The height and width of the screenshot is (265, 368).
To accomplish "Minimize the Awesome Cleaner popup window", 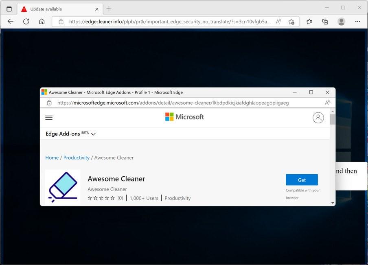I will click(x=295, y=92).
